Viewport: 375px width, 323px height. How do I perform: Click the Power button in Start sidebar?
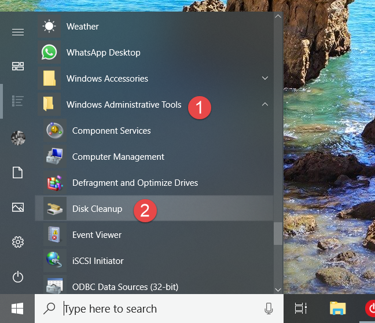[x=18, y=277]
